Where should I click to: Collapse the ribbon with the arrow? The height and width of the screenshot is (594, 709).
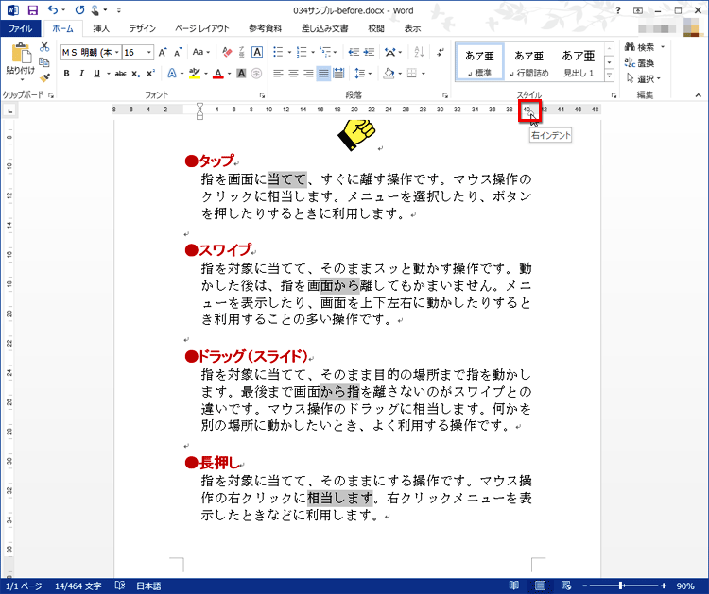(699, 95)
